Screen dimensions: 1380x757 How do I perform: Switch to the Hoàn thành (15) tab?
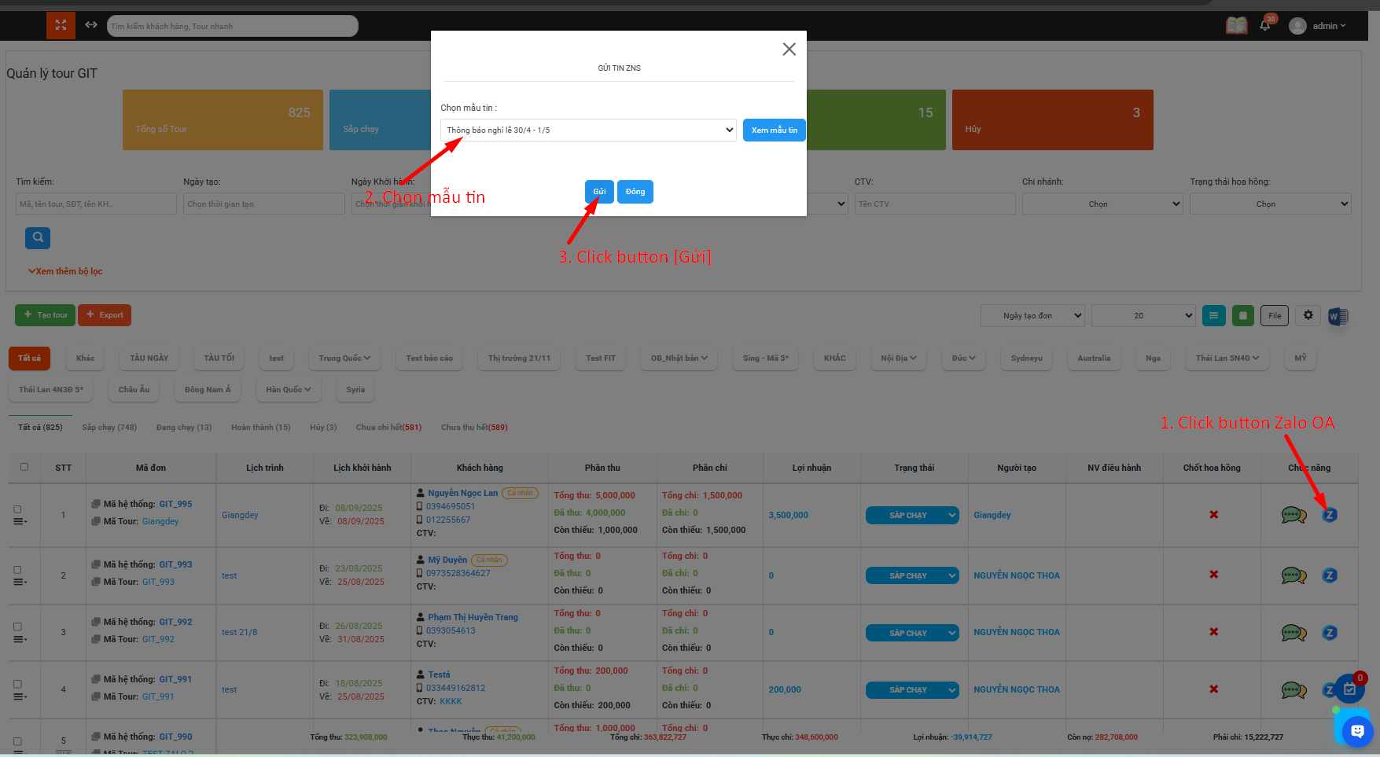point(260,428)
